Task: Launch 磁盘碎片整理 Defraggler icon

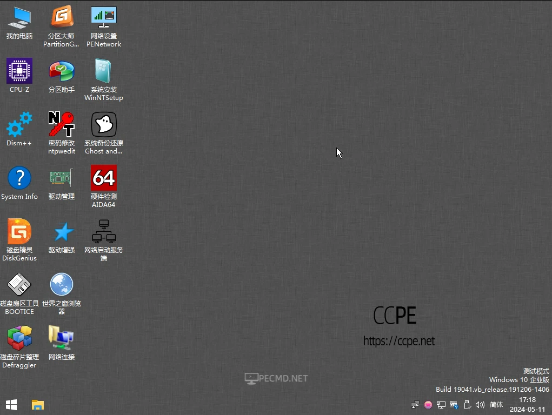Action: point(19,347)
